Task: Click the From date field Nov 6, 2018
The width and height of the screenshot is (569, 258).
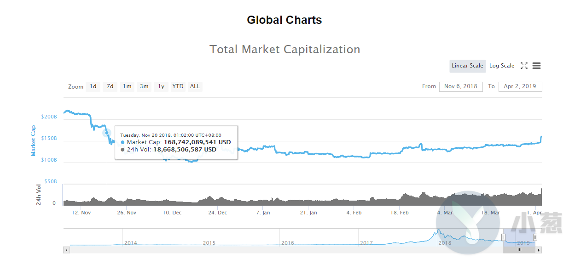Action: point(461,86)
